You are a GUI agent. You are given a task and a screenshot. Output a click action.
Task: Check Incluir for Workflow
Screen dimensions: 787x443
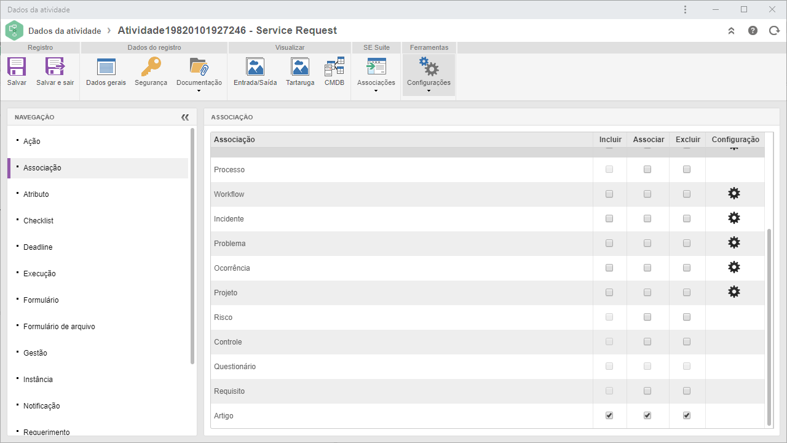tap(609, 194)
